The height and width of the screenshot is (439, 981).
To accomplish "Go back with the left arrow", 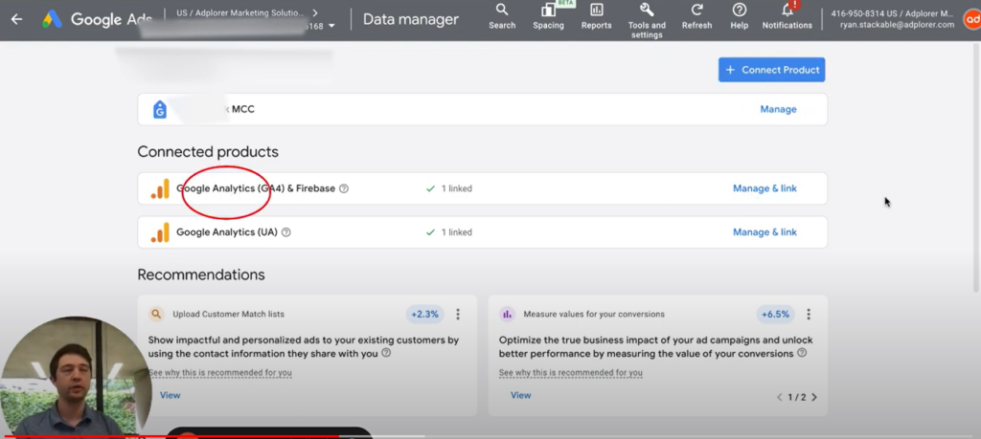I will point(16,19).
